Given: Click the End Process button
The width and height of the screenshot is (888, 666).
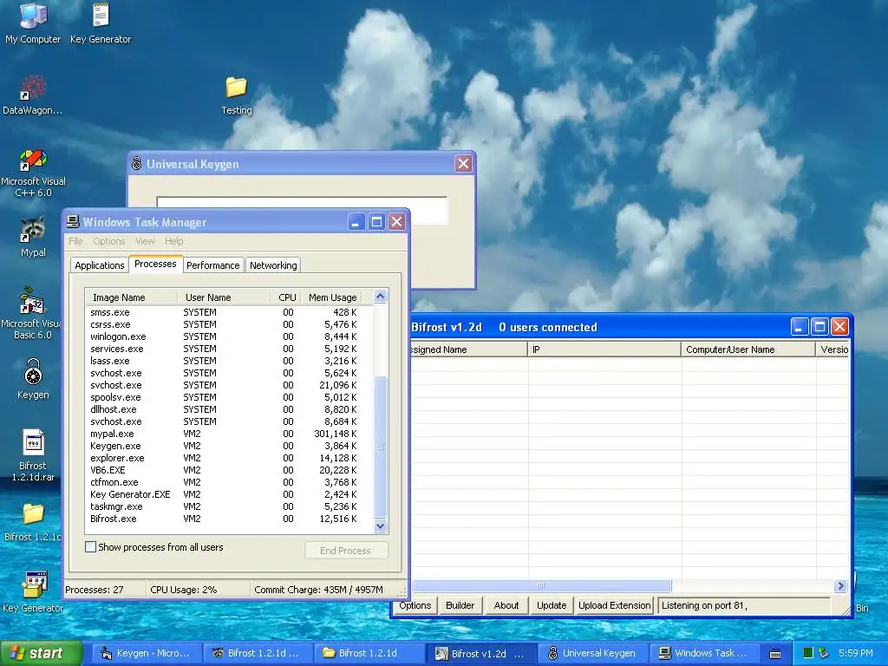Looking at the screenshot, I should (x=346, y=551).
